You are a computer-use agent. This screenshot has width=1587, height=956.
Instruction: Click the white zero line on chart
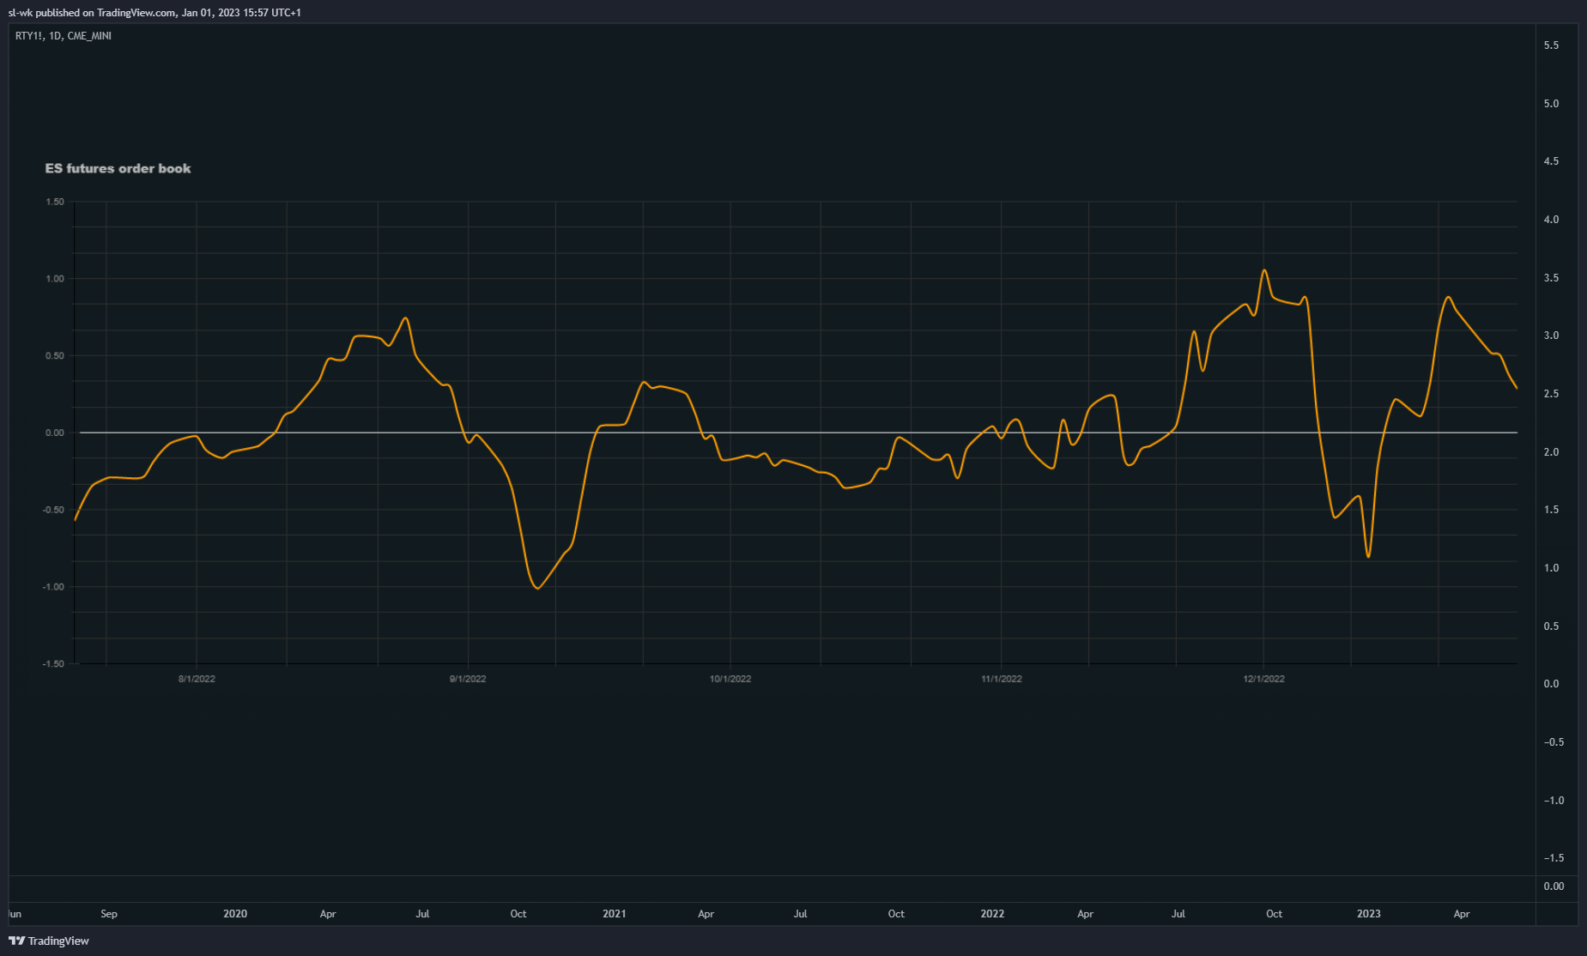click(x=798, y=433)
